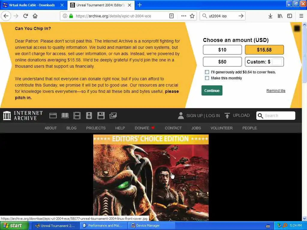The width and height of the screenshot is (307, 230).
Task: Click the Remind Me link
Action: click(276, 90)
